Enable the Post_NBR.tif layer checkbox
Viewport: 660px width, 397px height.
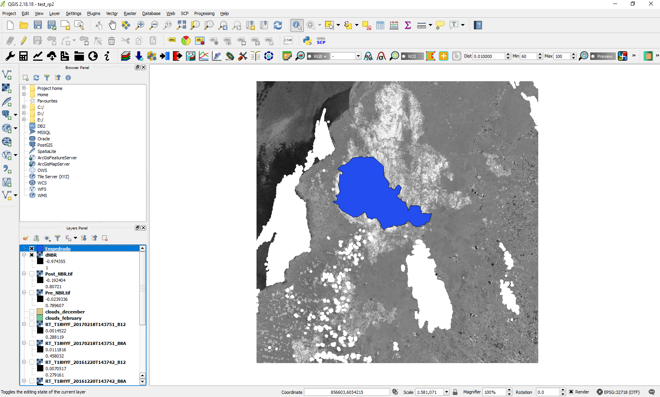pyautogui.click(x=32, y=274)
